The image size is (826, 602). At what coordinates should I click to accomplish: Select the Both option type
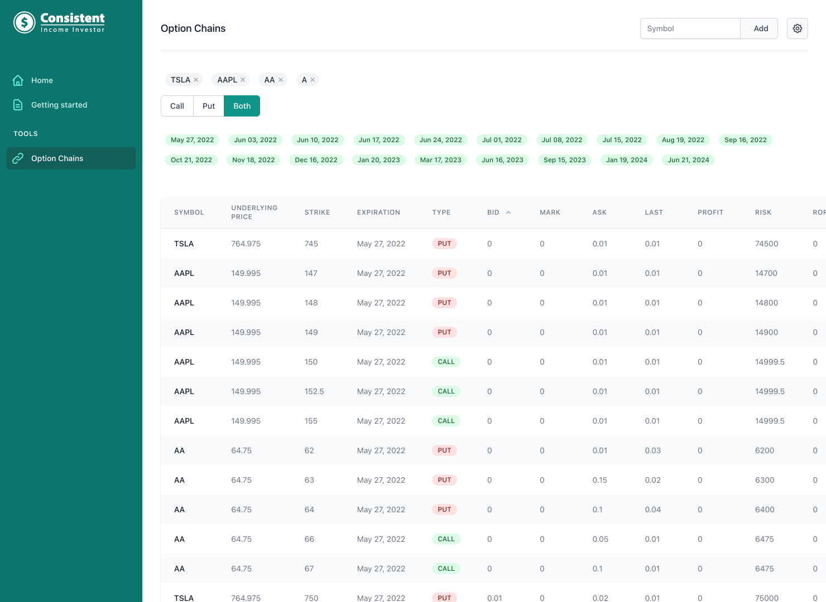(242, 106)
